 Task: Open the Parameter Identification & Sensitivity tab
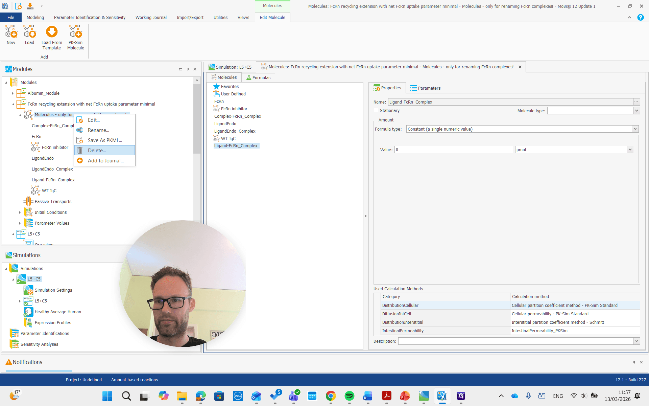(90, 18)
